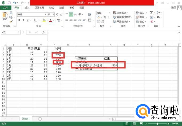This screenshot has width=182, height=126.
Task: Click the Clear eraser icon
Action: click(152, 21)
